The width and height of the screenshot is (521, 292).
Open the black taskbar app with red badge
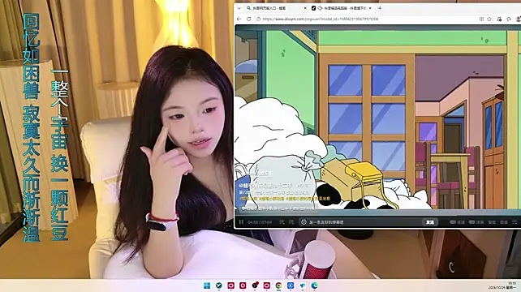click(255, 286)
